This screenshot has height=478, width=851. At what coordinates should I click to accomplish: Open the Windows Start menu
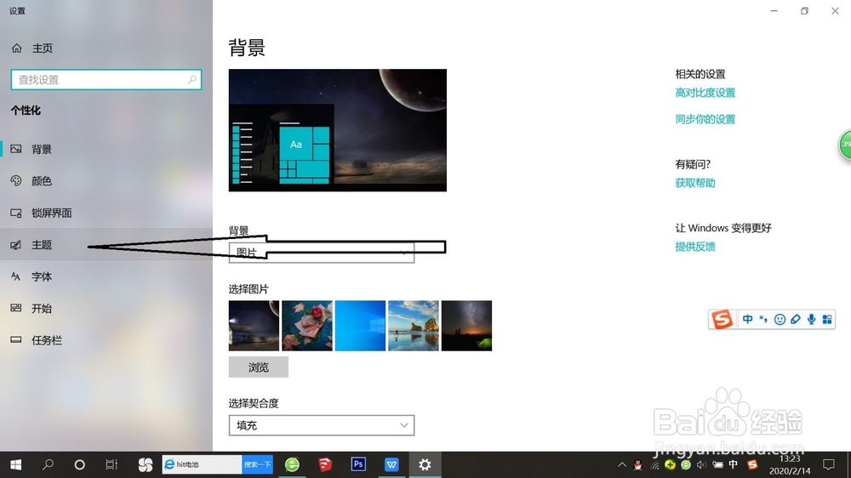(15, 464)
